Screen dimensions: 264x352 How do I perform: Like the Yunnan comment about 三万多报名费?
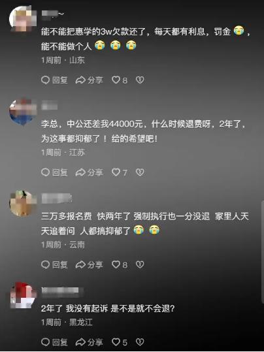pyautogui.click(x=120, y=264)
